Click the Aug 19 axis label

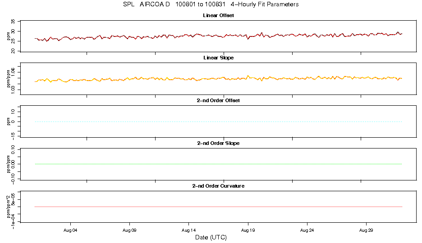(x=248, y=230)
